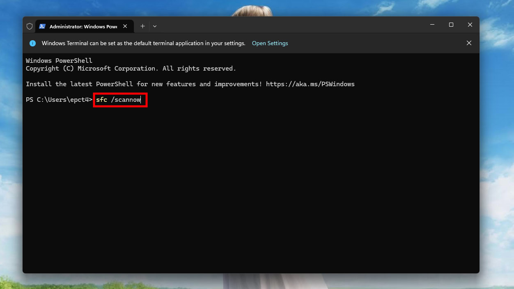The image size is (514, 289).
Task: Click the banner message about default terminal application
Action: click(144, 43)
